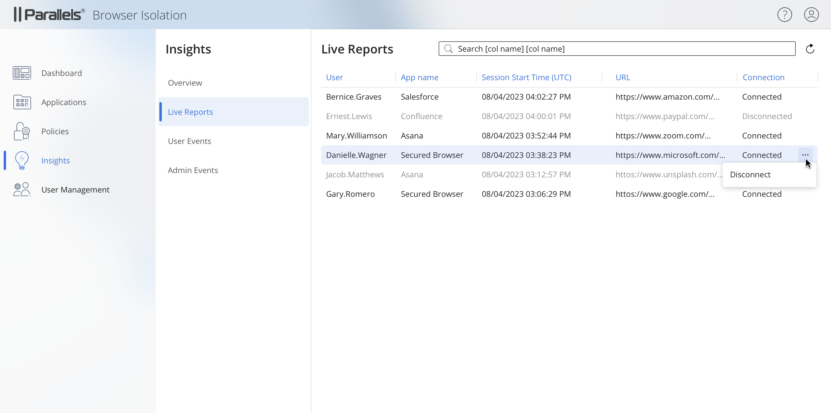Click the Insights lightbulb icon

[x=22, y=160]
